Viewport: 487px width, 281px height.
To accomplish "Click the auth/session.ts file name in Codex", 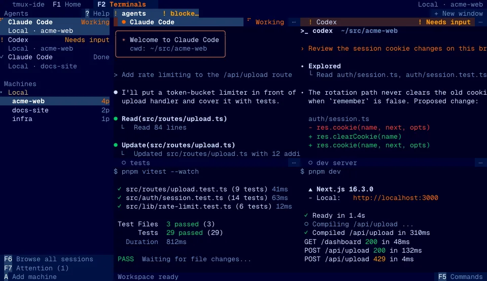I will point(338,119).
